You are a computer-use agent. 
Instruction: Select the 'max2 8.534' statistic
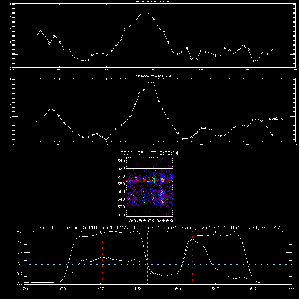pyautogui.click(x=179, y=228)
